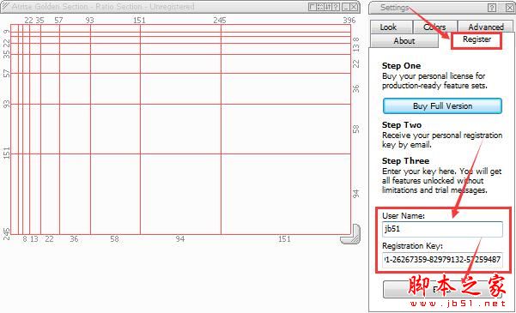Switch to the Look tab

click(x=391, y=27)
